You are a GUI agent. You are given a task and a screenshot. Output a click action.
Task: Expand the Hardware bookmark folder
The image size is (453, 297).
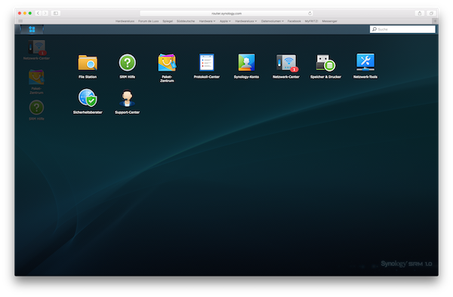point(207,21)
